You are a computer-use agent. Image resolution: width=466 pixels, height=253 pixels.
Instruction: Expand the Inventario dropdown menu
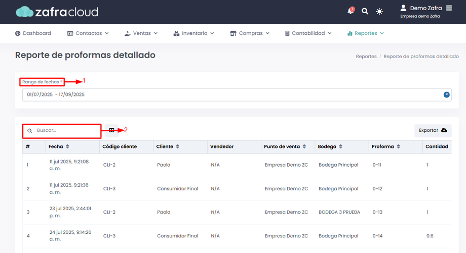pos(193,33)
